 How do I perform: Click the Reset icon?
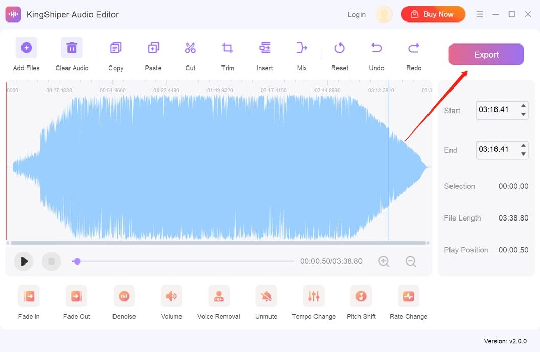pyautogui.click(x=340, y=48)
